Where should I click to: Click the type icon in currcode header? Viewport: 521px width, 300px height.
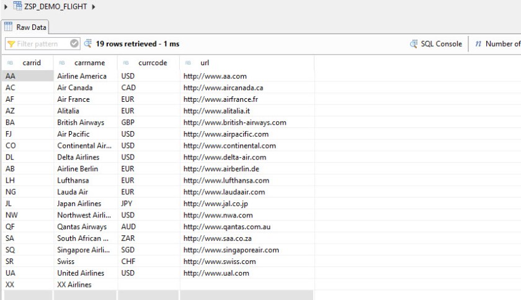[125, 63]
